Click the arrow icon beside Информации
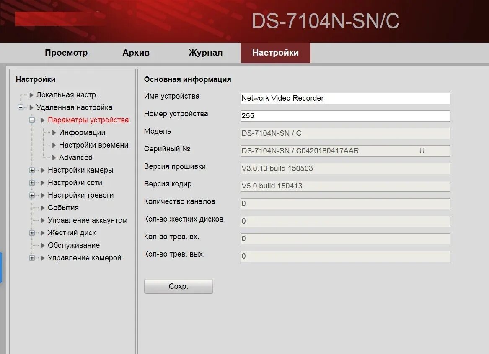The image size is (489, 354). point(54,133)
